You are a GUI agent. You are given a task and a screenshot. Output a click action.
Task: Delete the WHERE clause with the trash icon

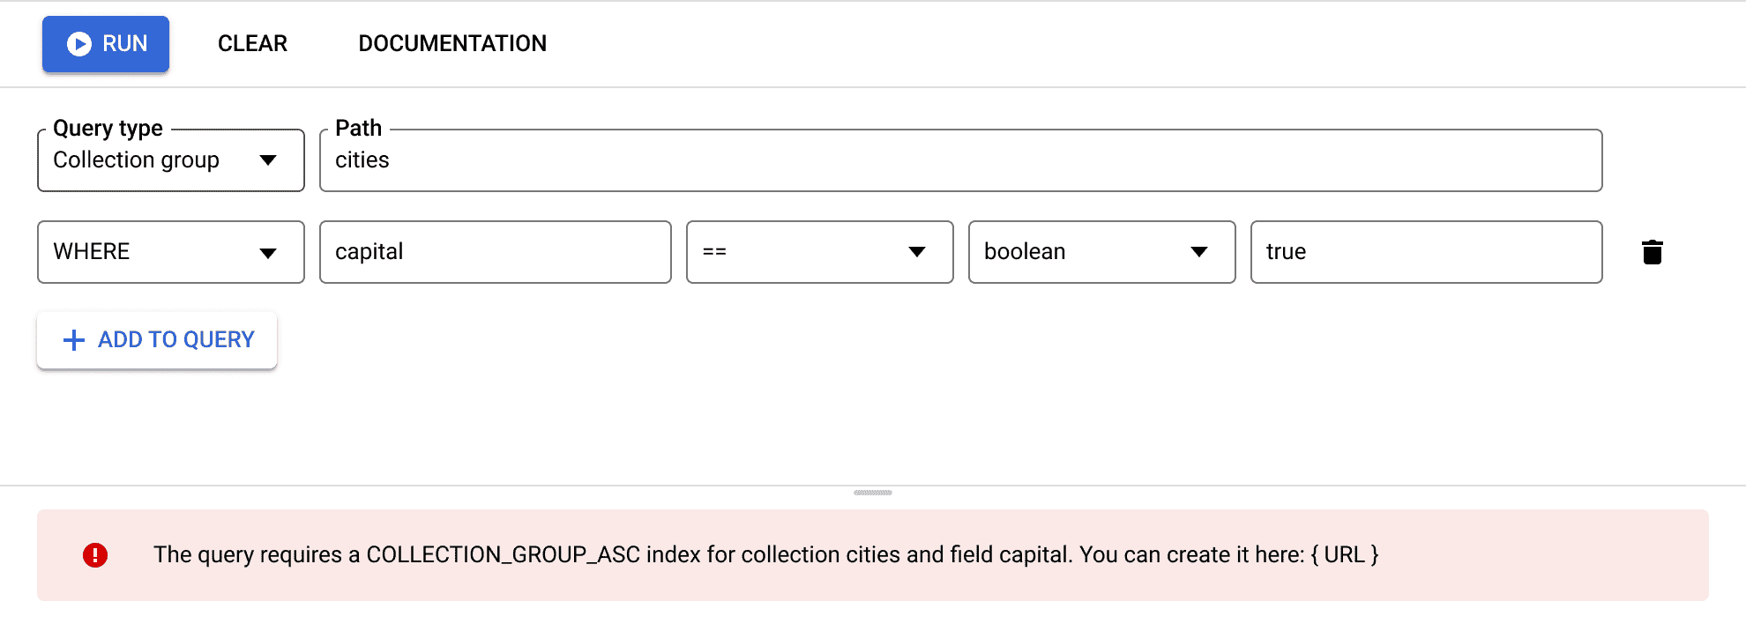tap(1652, 252)
